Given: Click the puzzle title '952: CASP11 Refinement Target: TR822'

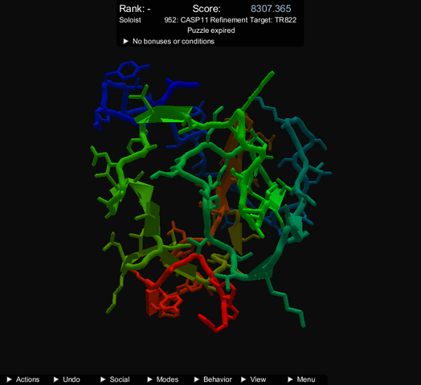Looking at the screenshot, I should tap(231, 20).
